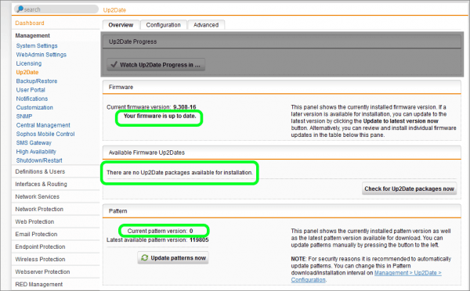
Task: Click the Available Firmware Up2Dates header
Action: click(282, 153)
